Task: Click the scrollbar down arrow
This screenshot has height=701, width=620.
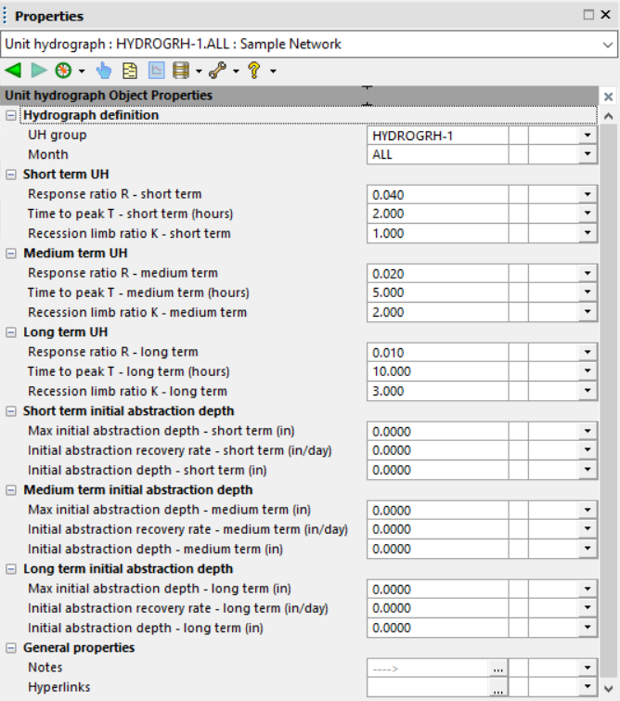Action: [x=608, y=689]
